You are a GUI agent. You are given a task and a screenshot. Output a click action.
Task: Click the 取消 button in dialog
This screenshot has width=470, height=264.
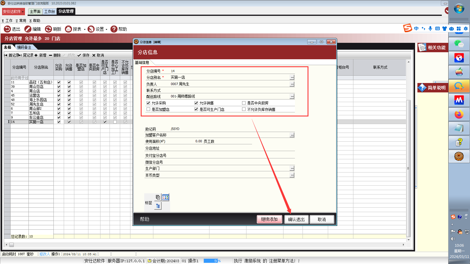click(322, 219)
